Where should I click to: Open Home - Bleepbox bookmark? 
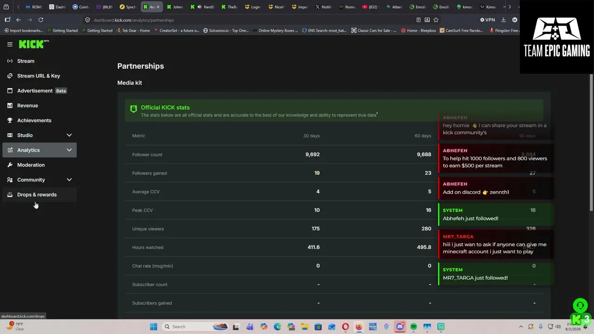(x=418, y=31)
